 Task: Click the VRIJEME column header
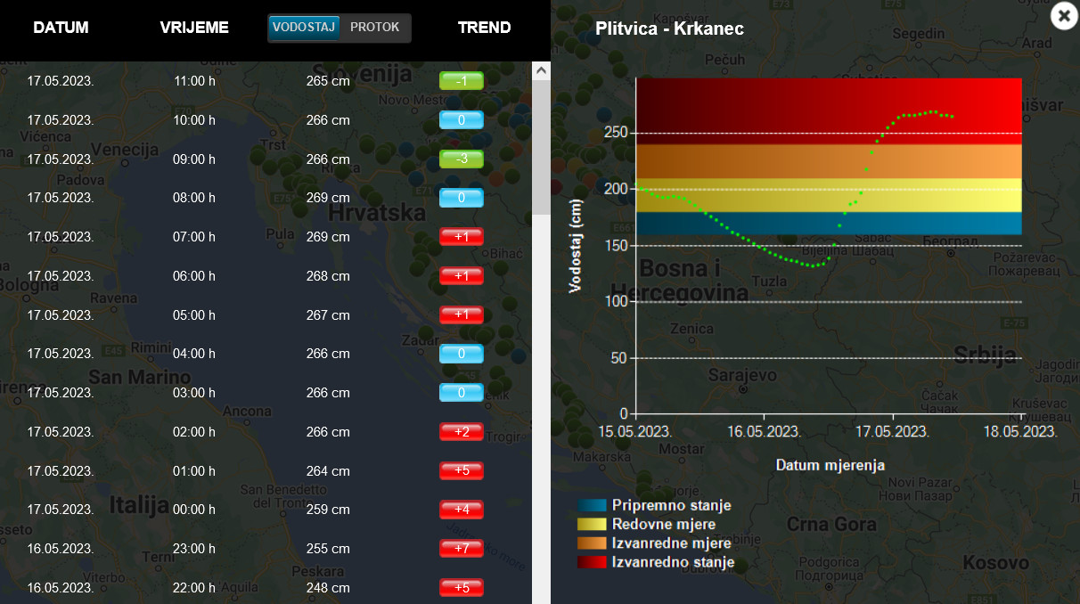tap(194, 28)
